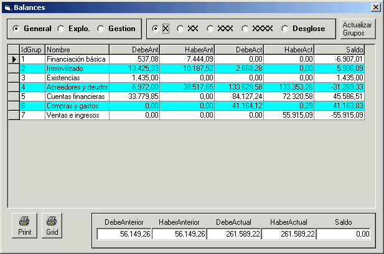Click the Nombre column header

coord(77,49)
